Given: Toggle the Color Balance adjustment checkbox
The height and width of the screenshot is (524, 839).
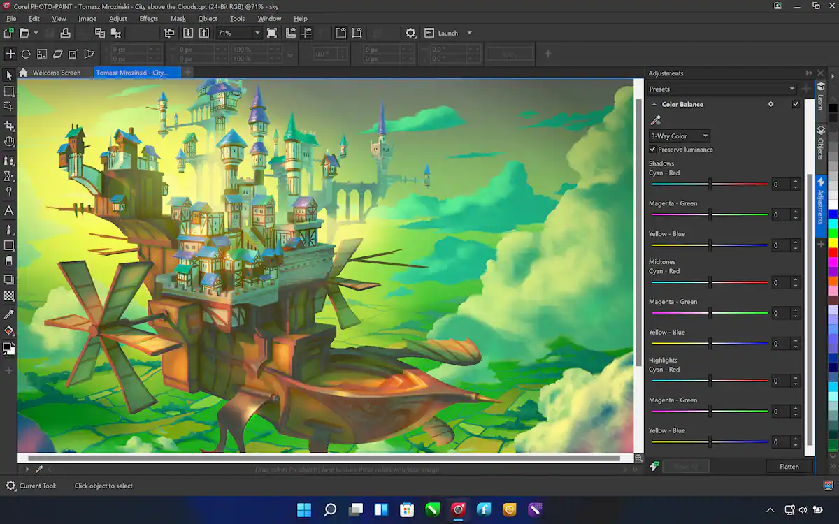Looking at the screenshot, I should point(796,104).
